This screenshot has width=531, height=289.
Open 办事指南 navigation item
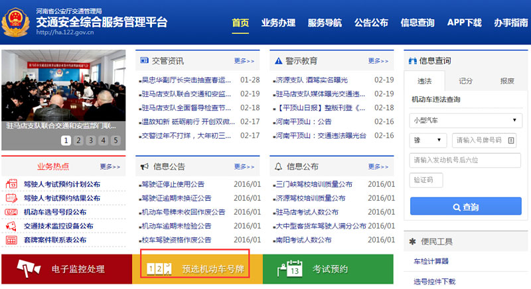pos(511,23)
